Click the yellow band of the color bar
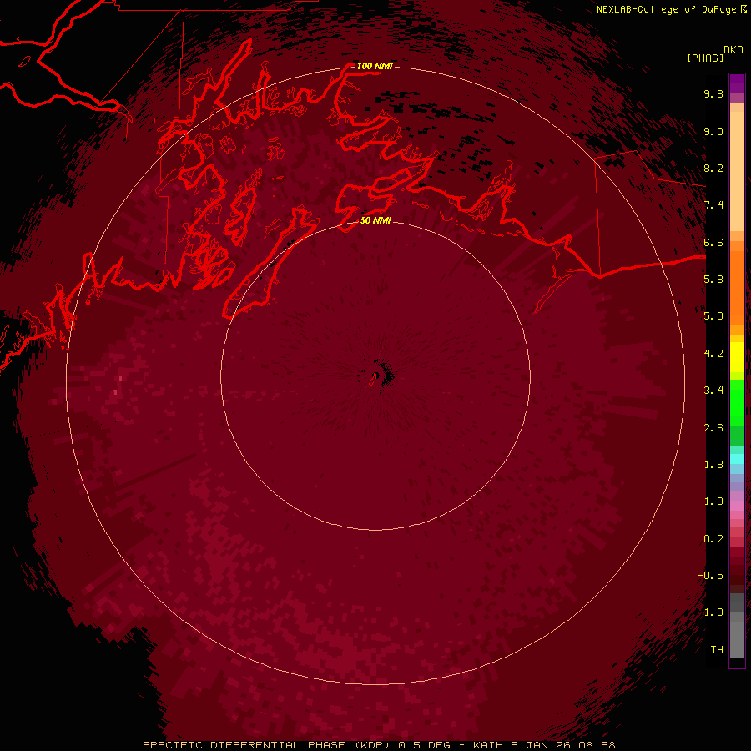 point(737,357)
